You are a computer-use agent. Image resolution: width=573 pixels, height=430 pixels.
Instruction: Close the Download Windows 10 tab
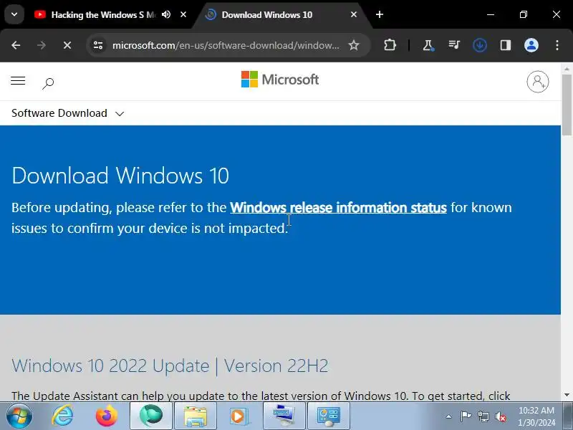tap(354, 14)
